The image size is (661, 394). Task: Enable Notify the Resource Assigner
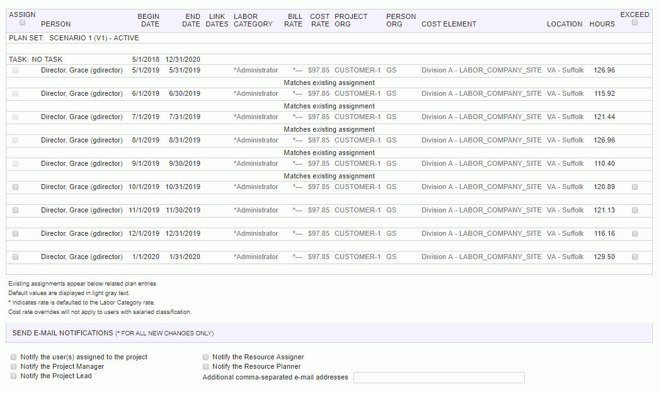pos(205,357)
